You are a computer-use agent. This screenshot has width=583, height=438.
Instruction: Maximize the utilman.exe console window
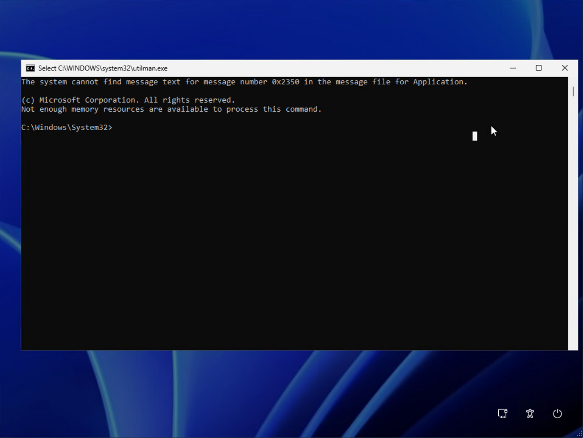pos(539,68)
